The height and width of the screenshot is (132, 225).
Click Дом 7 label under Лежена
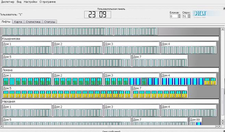click(x=137, y=88)
